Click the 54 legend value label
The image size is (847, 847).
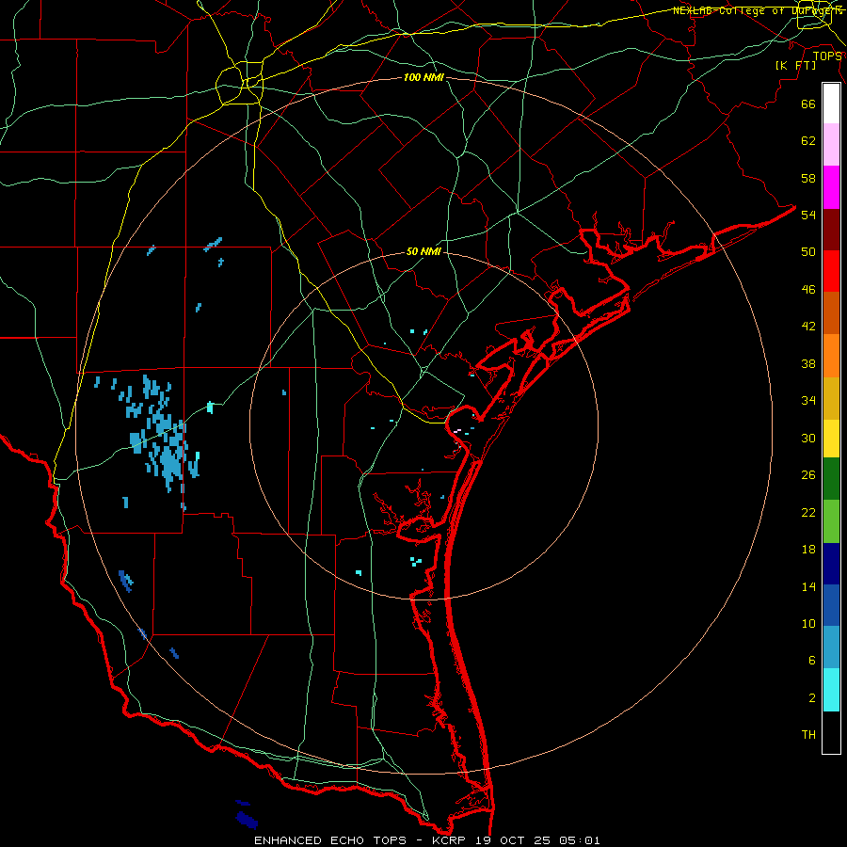coord(808,215)
